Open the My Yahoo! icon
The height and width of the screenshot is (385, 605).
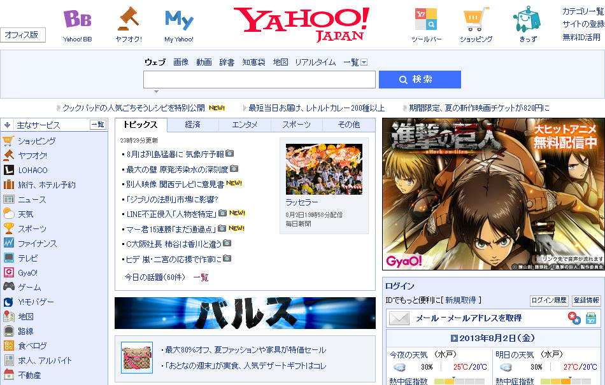[179, 20]
